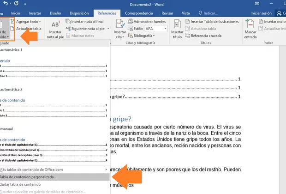Image resolution: width=286 pixels, height=194 pixels.
Task: Click Insertar índice button
Action: [272, 22]
